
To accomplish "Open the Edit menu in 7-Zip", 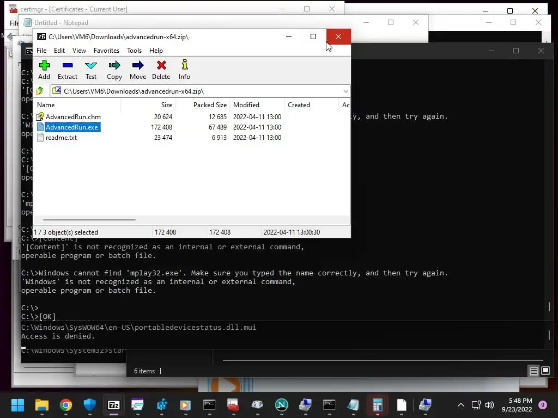I will 59,51.
